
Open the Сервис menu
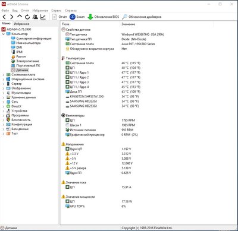click(57, 11)
